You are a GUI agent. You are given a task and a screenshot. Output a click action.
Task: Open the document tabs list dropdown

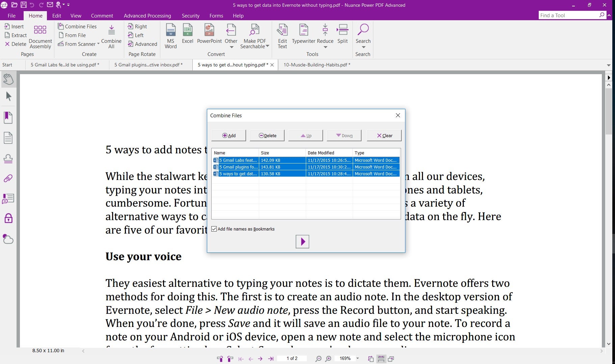609,65
